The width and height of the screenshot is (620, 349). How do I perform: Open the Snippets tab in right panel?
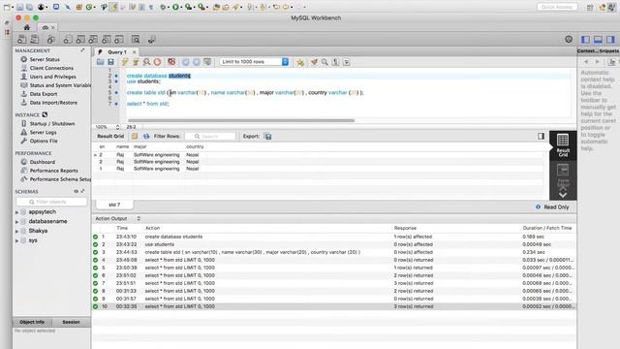tap(609, 51)
